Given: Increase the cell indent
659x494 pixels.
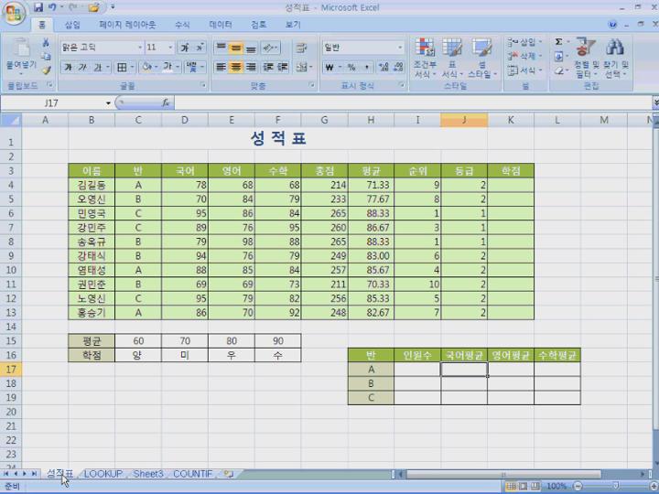Looking at the screenshot, I should tap(283, 67).
